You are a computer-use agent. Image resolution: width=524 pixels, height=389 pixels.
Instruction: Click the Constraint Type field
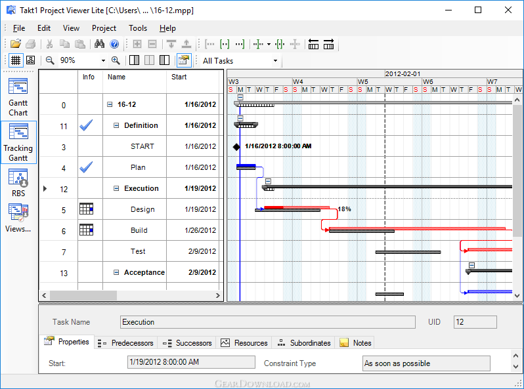point(426,363)
